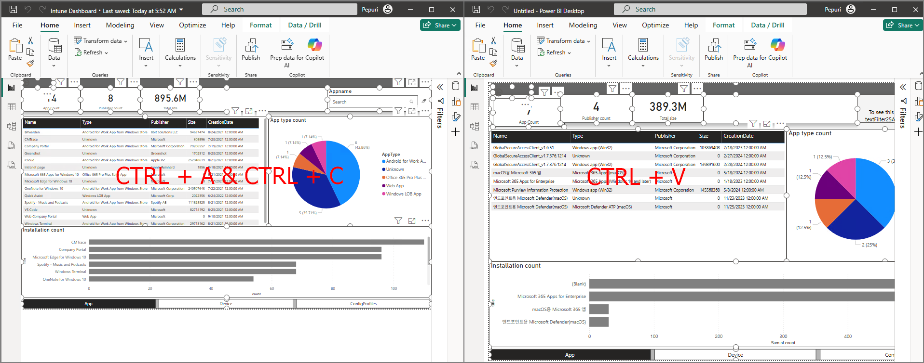The image size is (924, 363).
Task: Switch to Device page tab in Untitled window
Action: [x=735, y=355]
